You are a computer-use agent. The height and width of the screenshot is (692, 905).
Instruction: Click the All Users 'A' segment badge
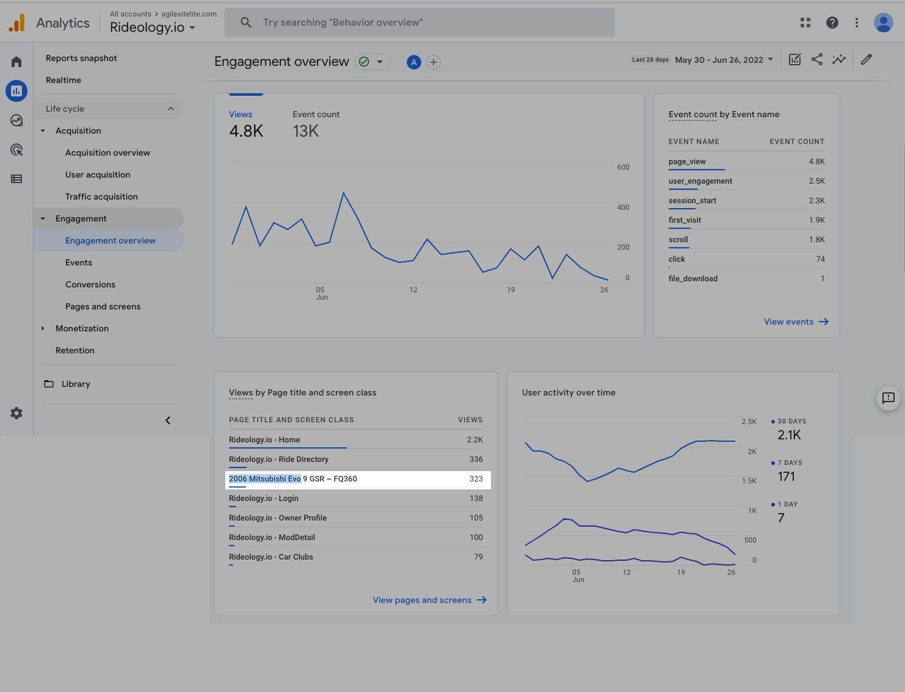tap(413, 62)
